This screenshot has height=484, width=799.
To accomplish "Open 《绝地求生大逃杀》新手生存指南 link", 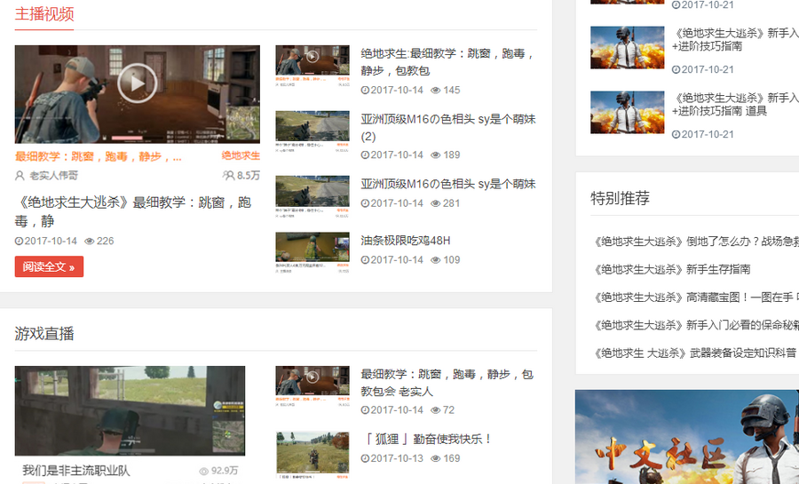I will (671, 269).
